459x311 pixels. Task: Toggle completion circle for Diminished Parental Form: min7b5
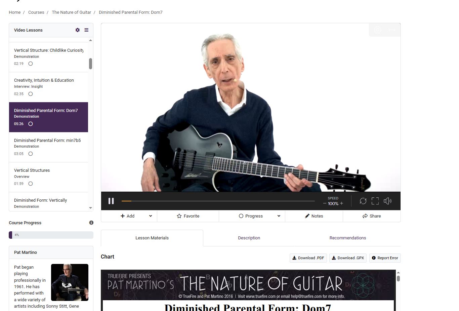31,154
